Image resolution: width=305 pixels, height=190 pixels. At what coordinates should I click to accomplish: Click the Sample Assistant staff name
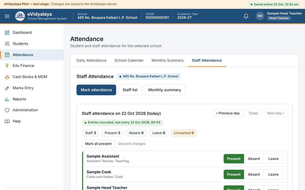(x=103, y=156)
